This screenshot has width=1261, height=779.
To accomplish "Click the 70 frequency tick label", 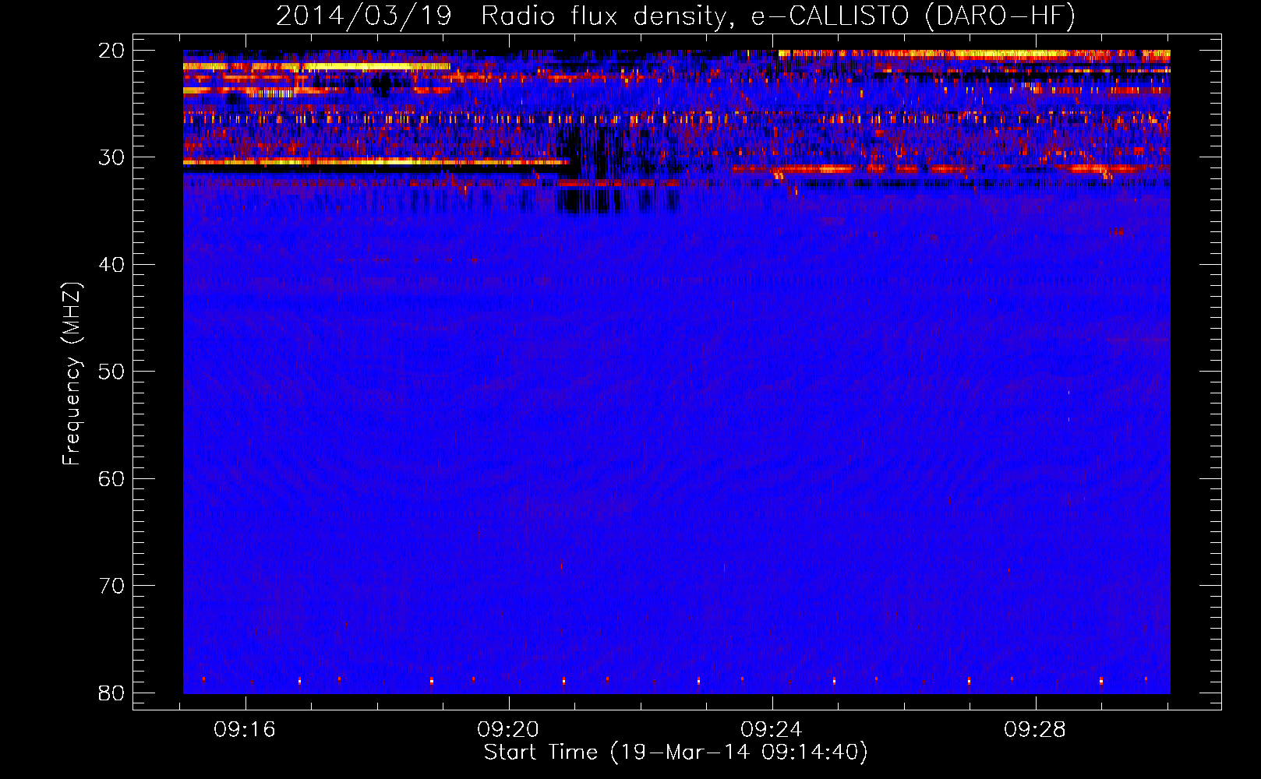I will 111,586.
